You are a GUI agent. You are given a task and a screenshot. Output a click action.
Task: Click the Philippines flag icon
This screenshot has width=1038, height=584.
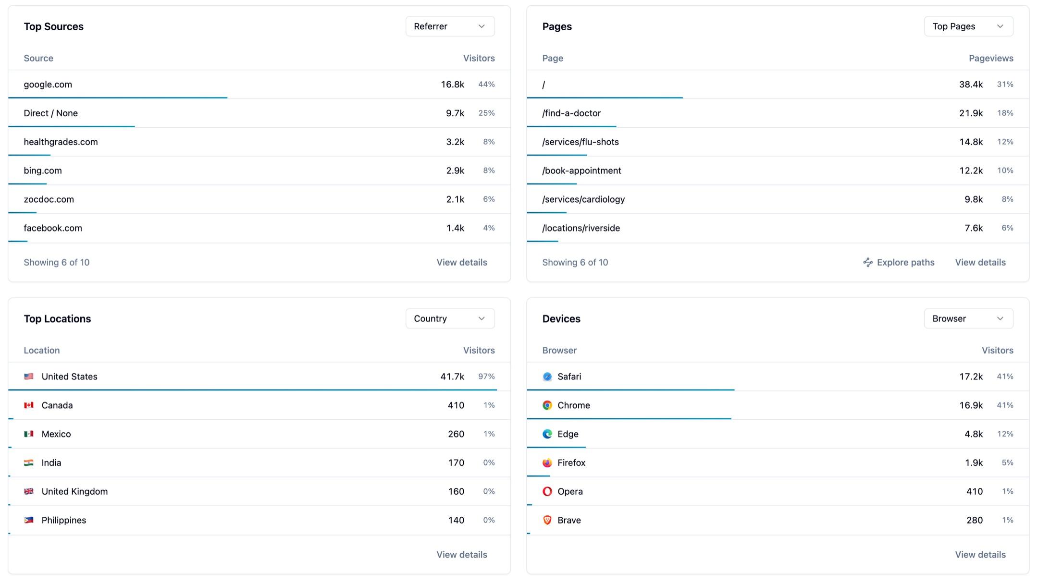pos(29,520)
